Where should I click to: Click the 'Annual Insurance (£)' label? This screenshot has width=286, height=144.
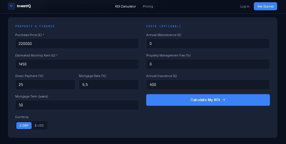162,76
